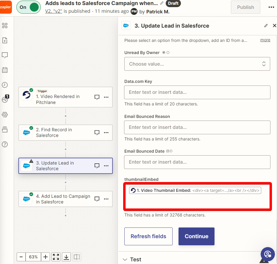This screenshot has width=277, height=264.
Task: Open comment on Find Record step
Action: click(x=97, y=133)
